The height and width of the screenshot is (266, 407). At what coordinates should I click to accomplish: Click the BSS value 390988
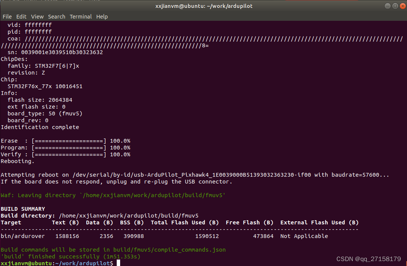click(x=134, y=236)
